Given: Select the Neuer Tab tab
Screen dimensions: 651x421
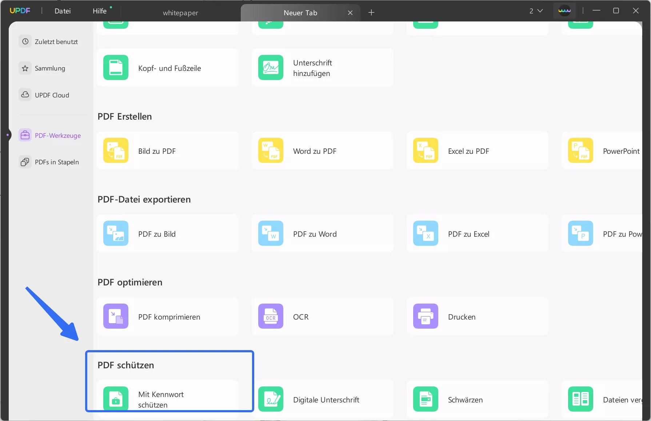Looking at the screenshot, I should click(x=300, y=13).
